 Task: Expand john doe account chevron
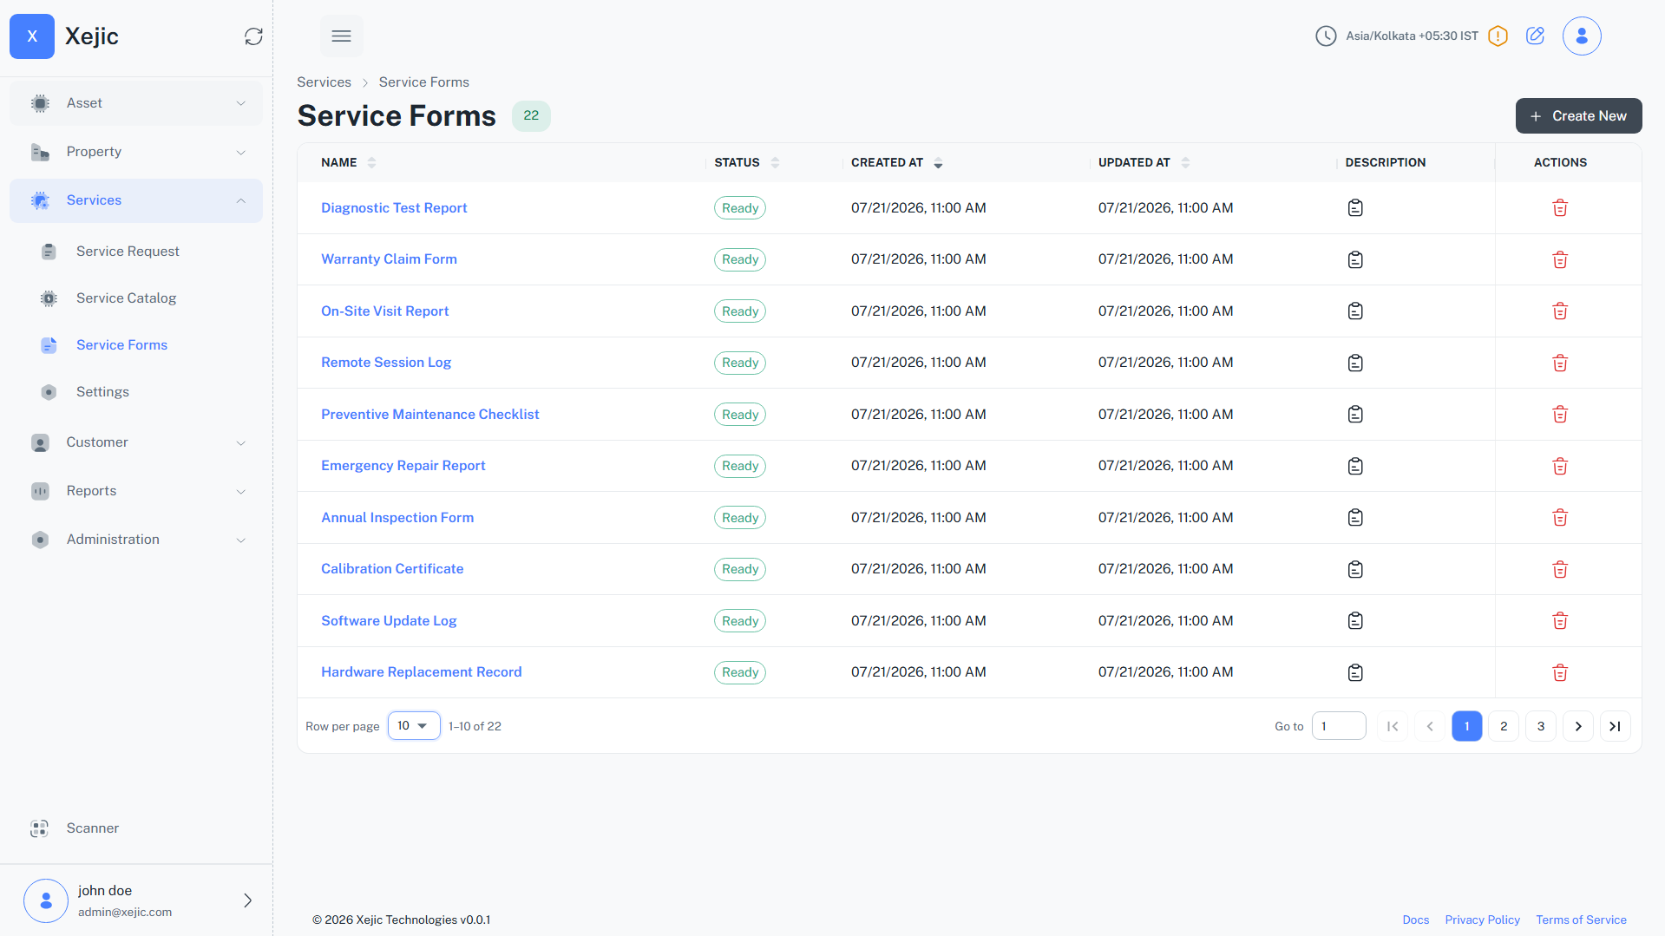click(247, 900)
